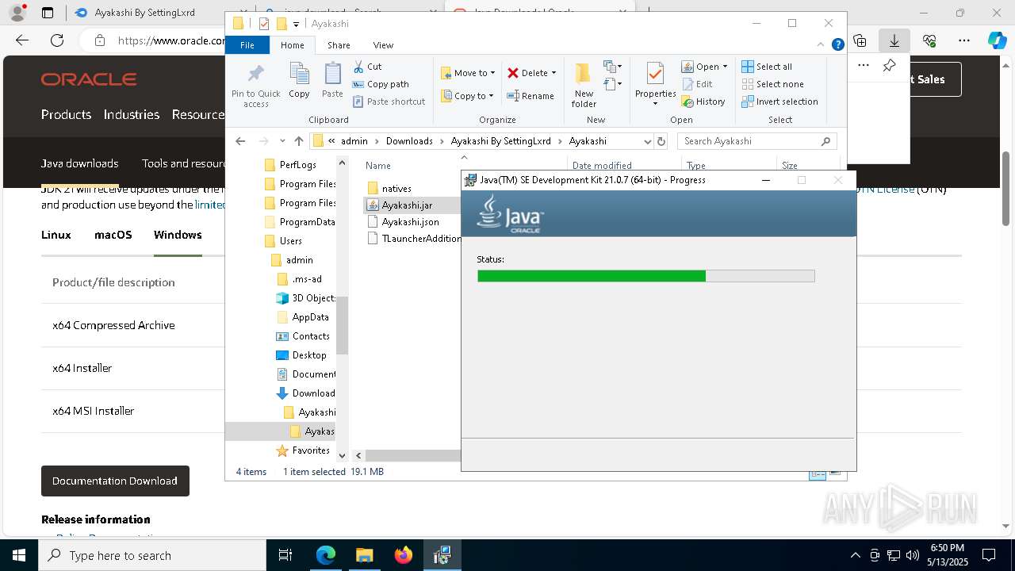Collapse the Explorer ribbon chevron
This screenshot has width=1015, height=571.
(x=821, y=44)
